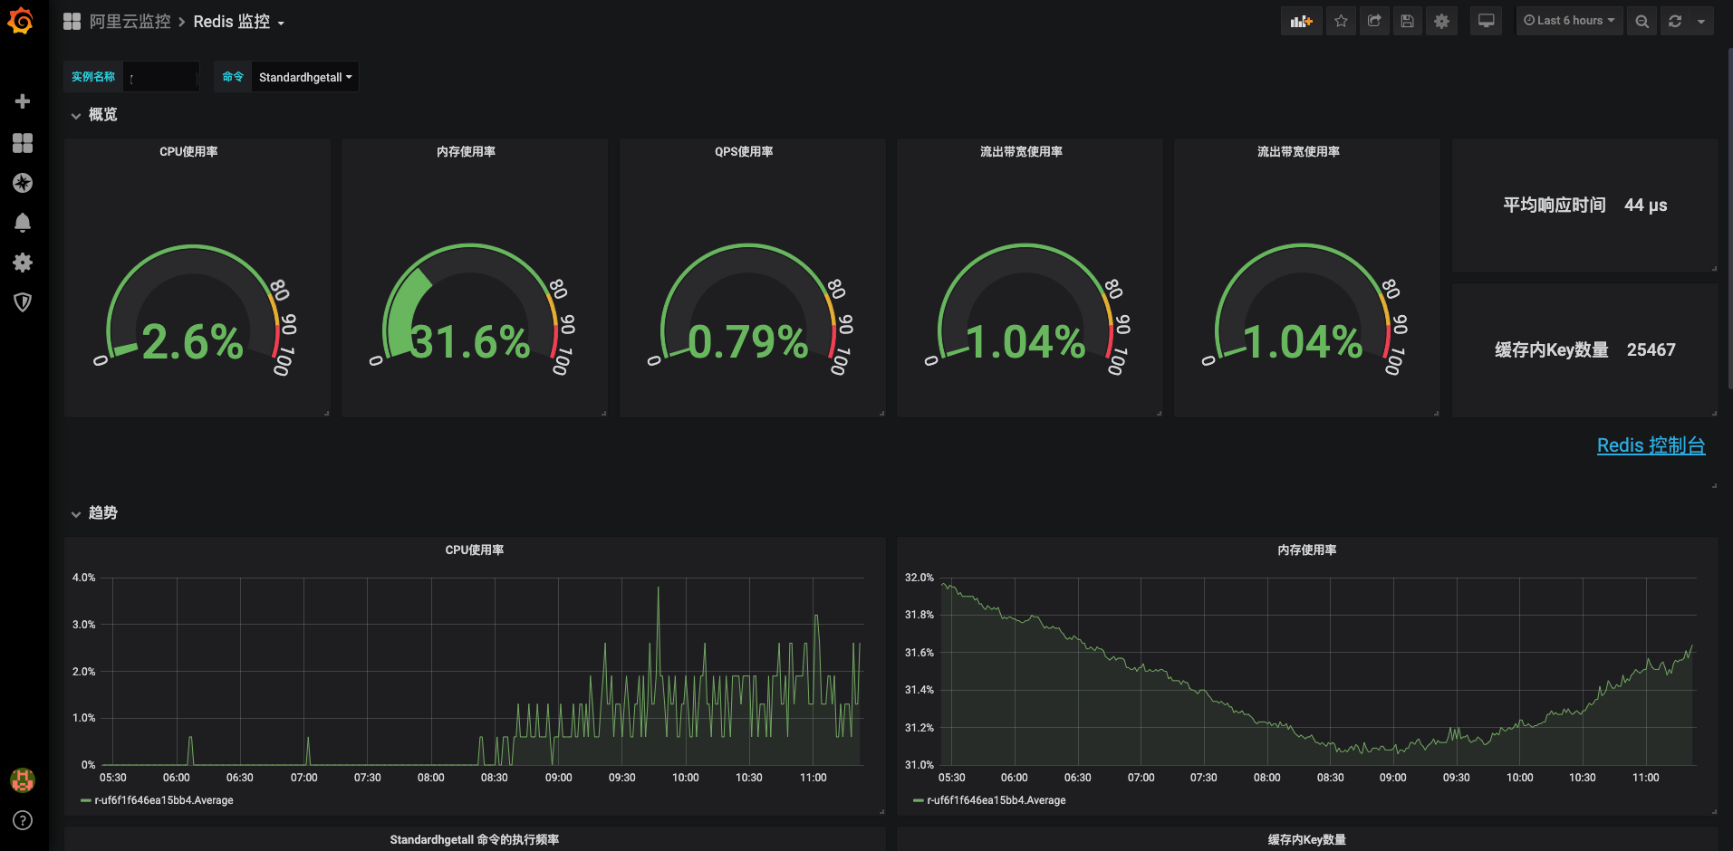1733x851 pixels.
Task: Open dashboard settings gear
Action: tap(1441, 21)
